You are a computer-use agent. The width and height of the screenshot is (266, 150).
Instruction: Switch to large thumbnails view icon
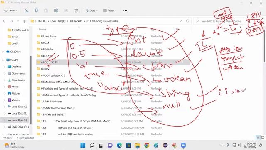(x=263, y=137)
